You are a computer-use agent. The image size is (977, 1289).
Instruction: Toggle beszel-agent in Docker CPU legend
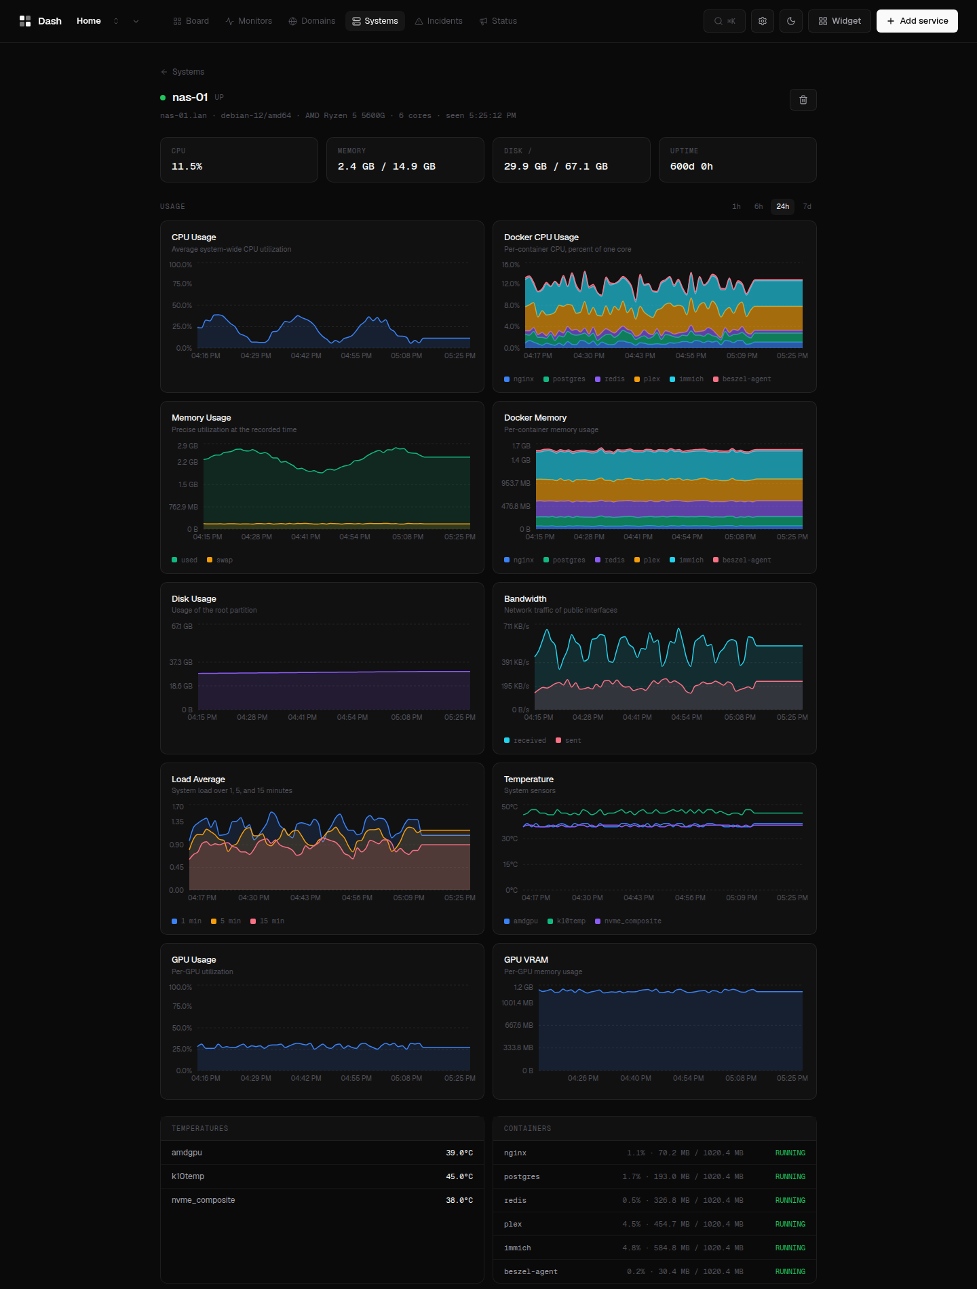click(x=742, y=379)
